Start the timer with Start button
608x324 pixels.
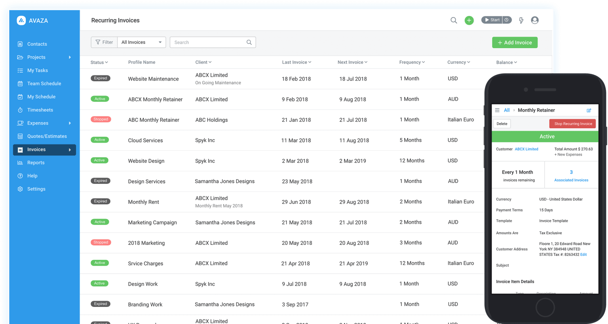(492, 20)
